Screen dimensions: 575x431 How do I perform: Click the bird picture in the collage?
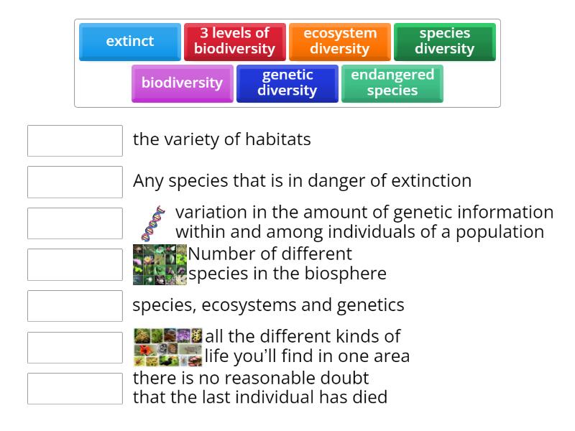(x=168, y=361)
